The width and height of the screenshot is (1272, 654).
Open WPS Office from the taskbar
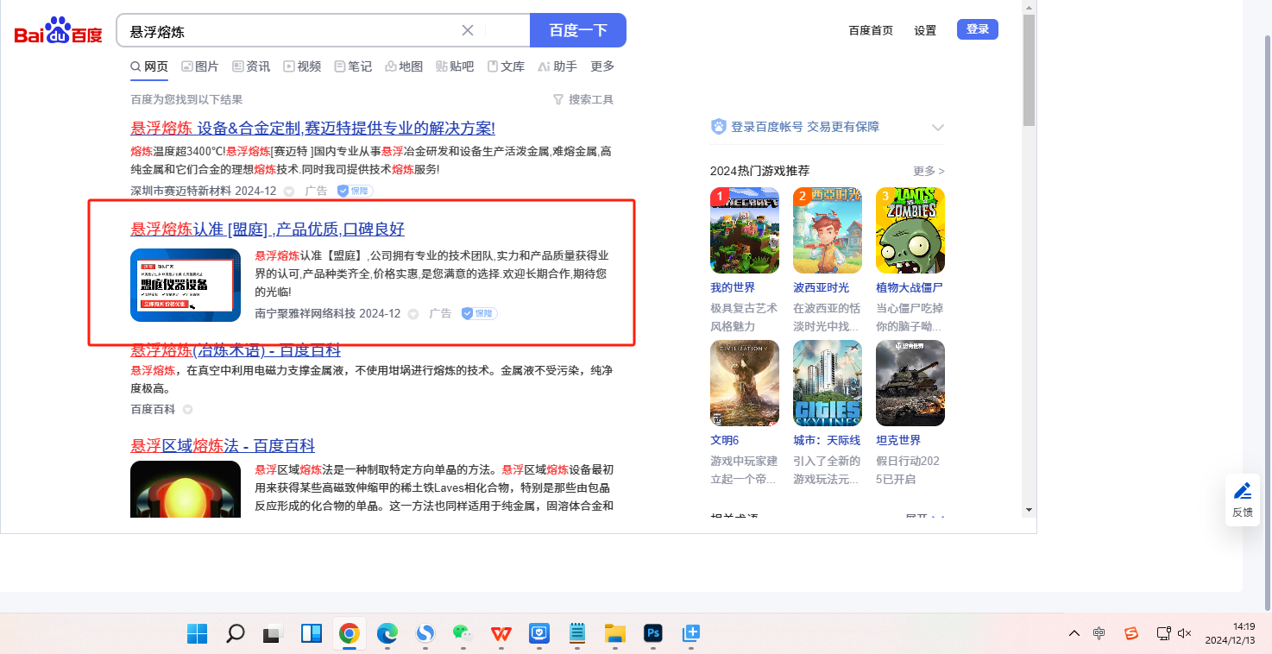[501, 634]
